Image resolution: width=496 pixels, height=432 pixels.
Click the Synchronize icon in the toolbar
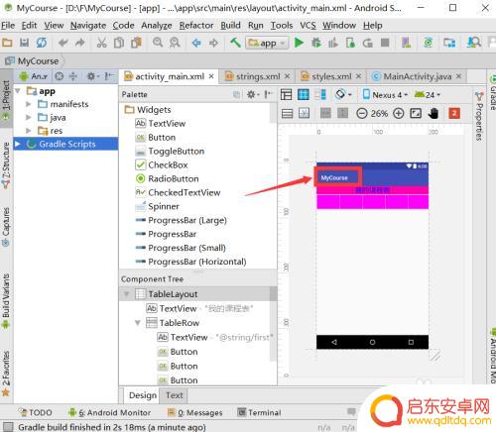[42, 43]
